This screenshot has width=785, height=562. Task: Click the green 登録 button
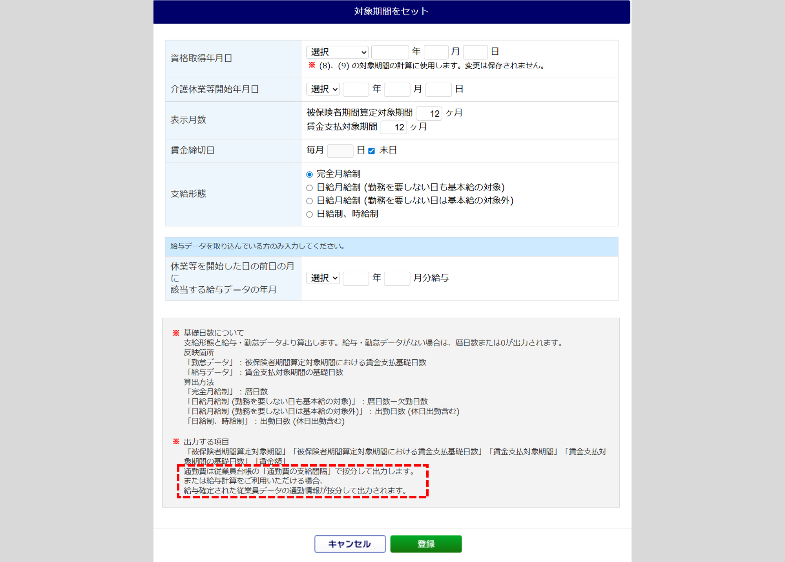(x=426, y=544)
